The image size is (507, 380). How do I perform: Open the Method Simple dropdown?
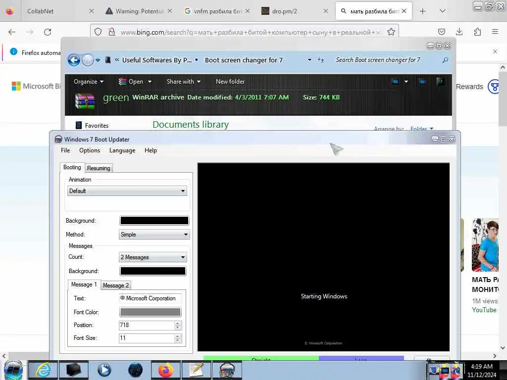click(154, 235)
